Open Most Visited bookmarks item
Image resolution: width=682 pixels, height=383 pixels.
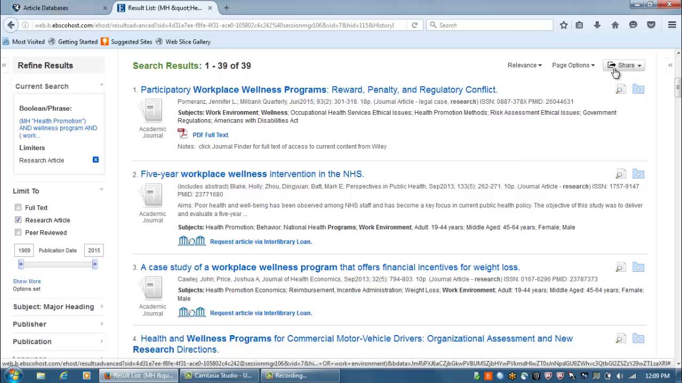click(23, 41)
